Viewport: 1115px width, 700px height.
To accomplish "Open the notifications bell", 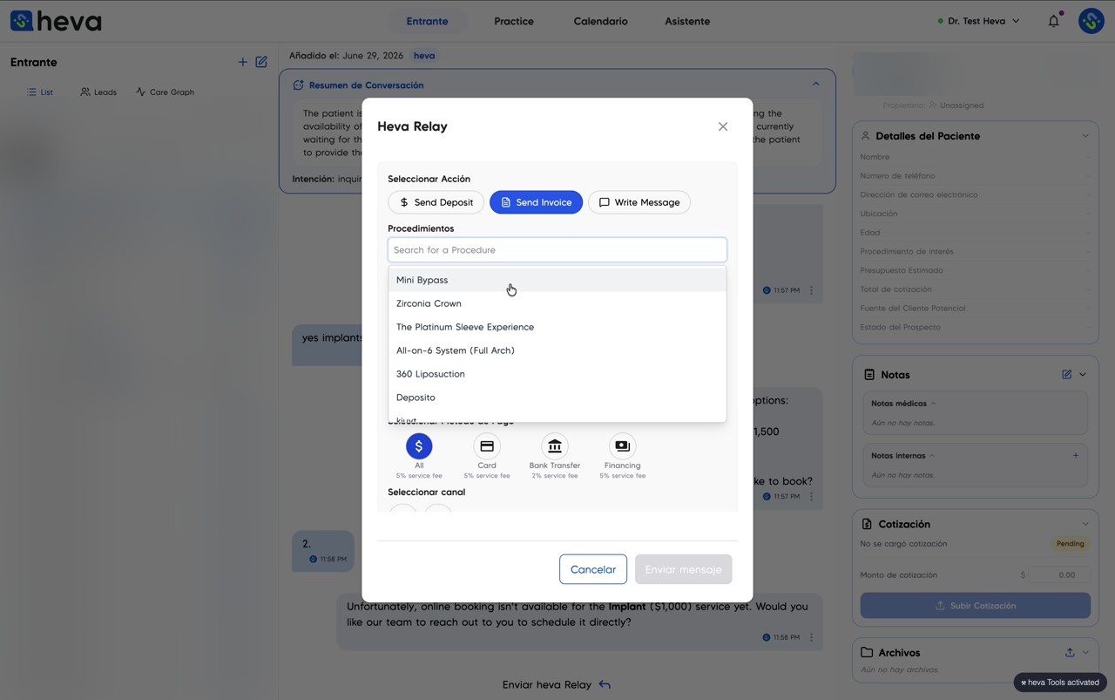I will (1054, 21).
